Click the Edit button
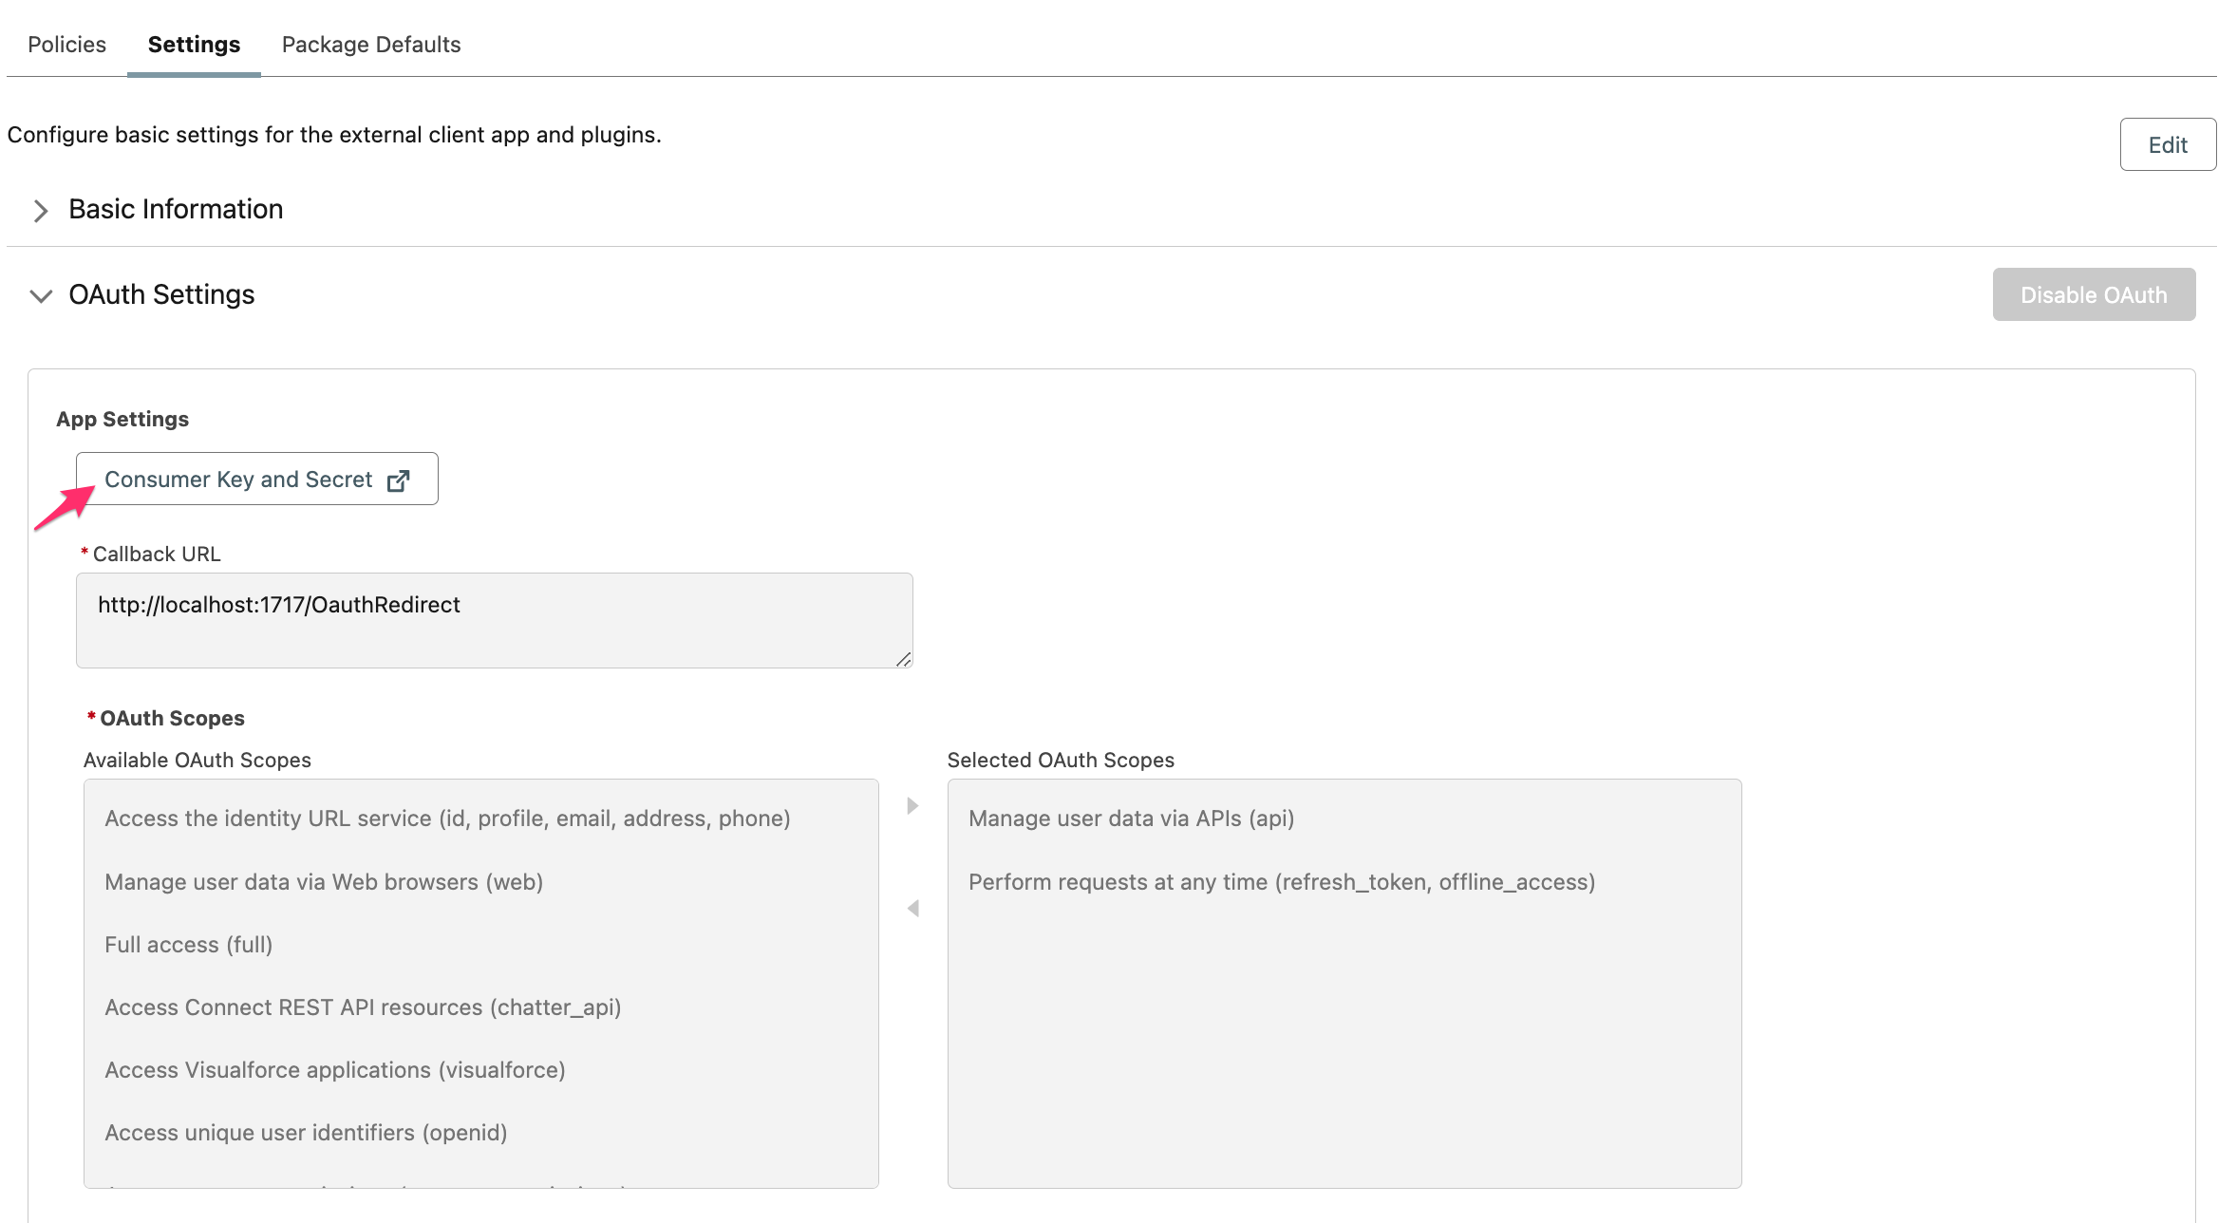The height and width of the screenshot is (1223, 2237). (2168, 144)
